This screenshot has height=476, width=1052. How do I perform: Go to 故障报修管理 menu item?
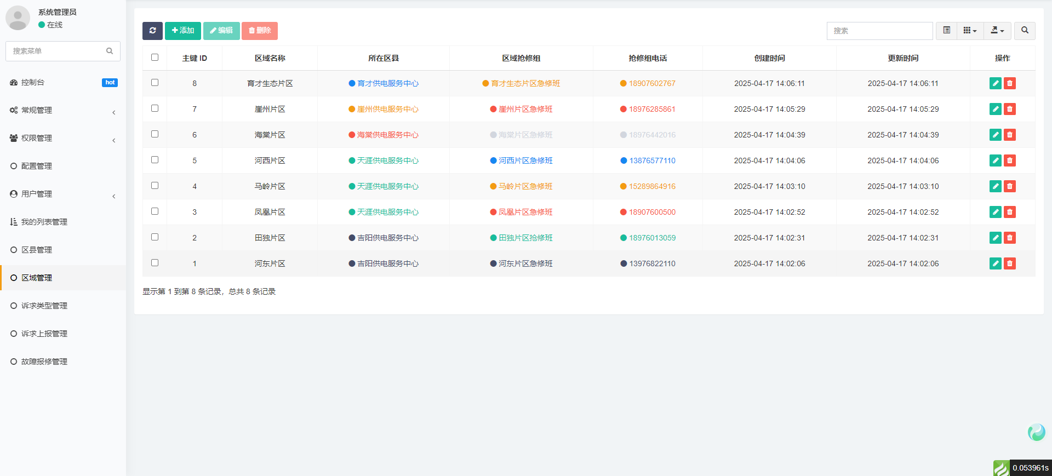tap(44, 362)
